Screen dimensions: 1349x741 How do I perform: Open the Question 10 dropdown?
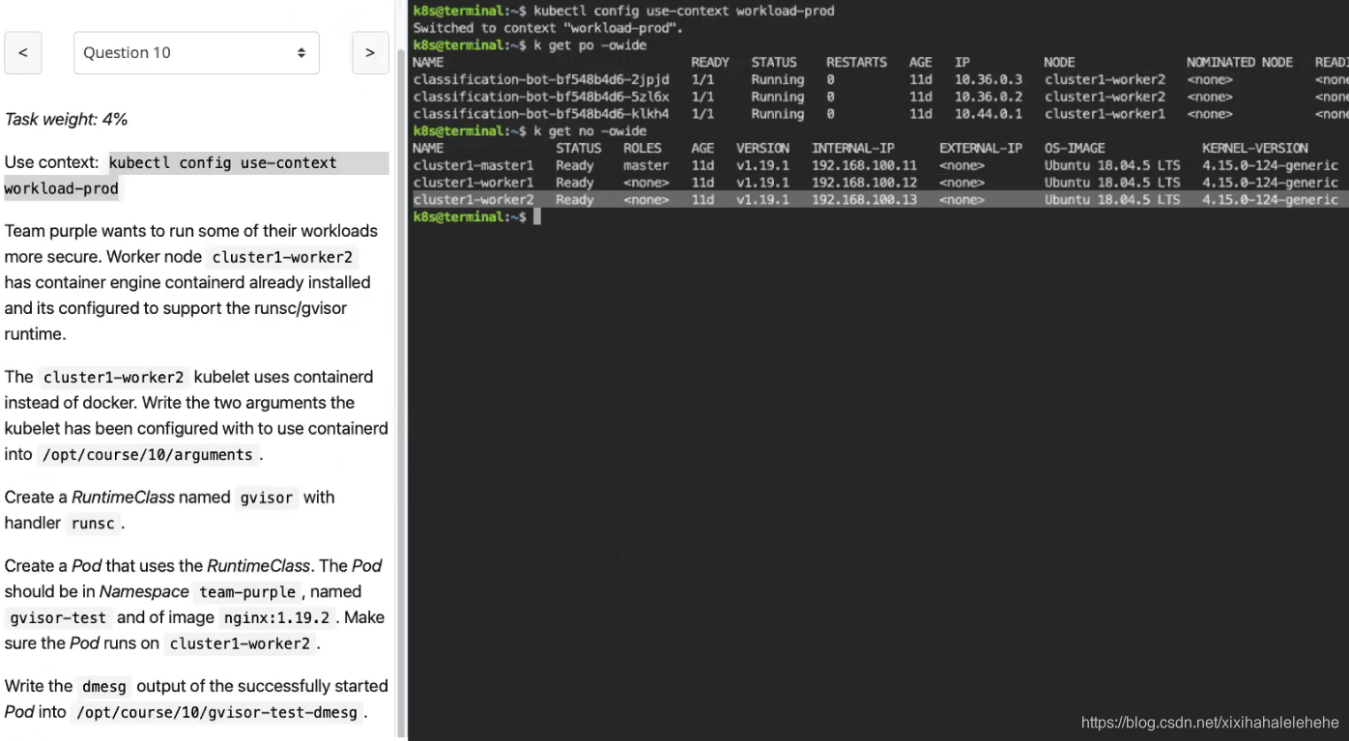pos(196,53)
